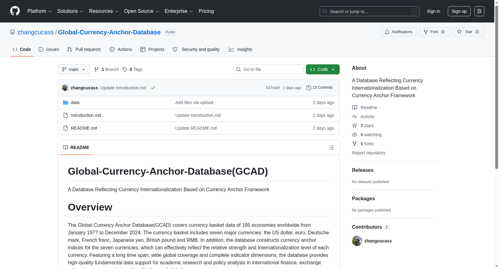Open the 13 Commits history link
This screenshot has width=499, height=269.
[319, 88]
